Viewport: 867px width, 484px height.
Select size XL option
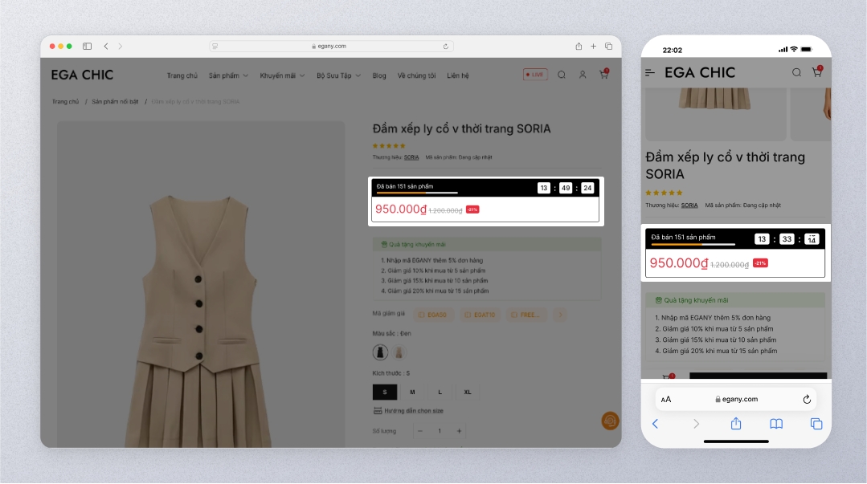pos(468,392)
